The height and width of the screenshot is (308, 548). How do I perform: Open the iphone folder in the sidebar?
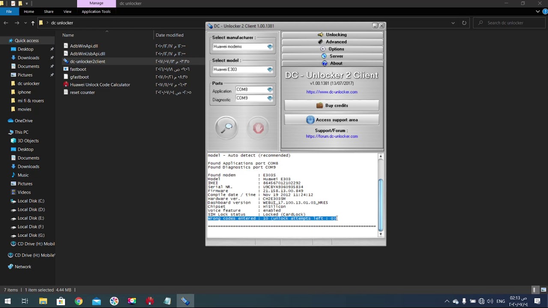tap(24, 92)
